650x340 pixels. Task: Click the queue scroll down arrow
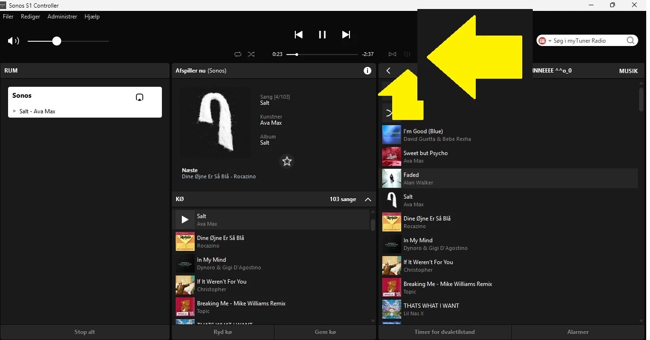point(373,321)
